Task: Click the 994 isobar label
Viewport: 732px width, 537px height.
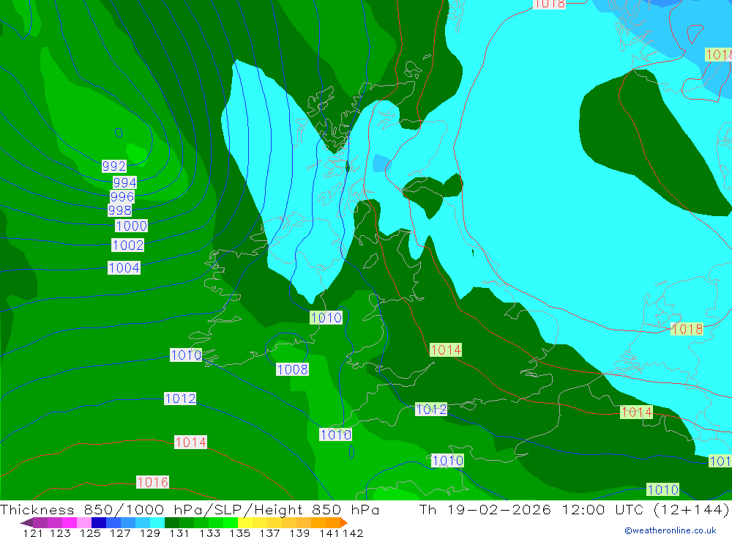Action: (x=125, y=182)
